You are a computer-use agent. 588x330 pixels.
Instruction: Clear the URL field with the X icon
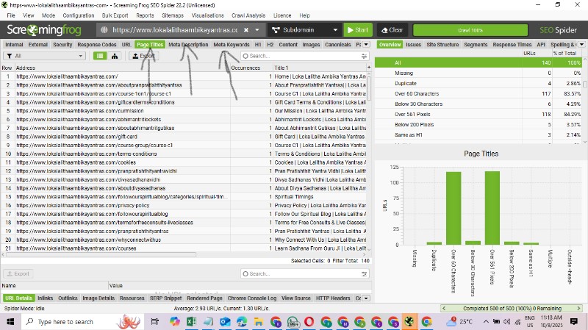coord(246,30)
